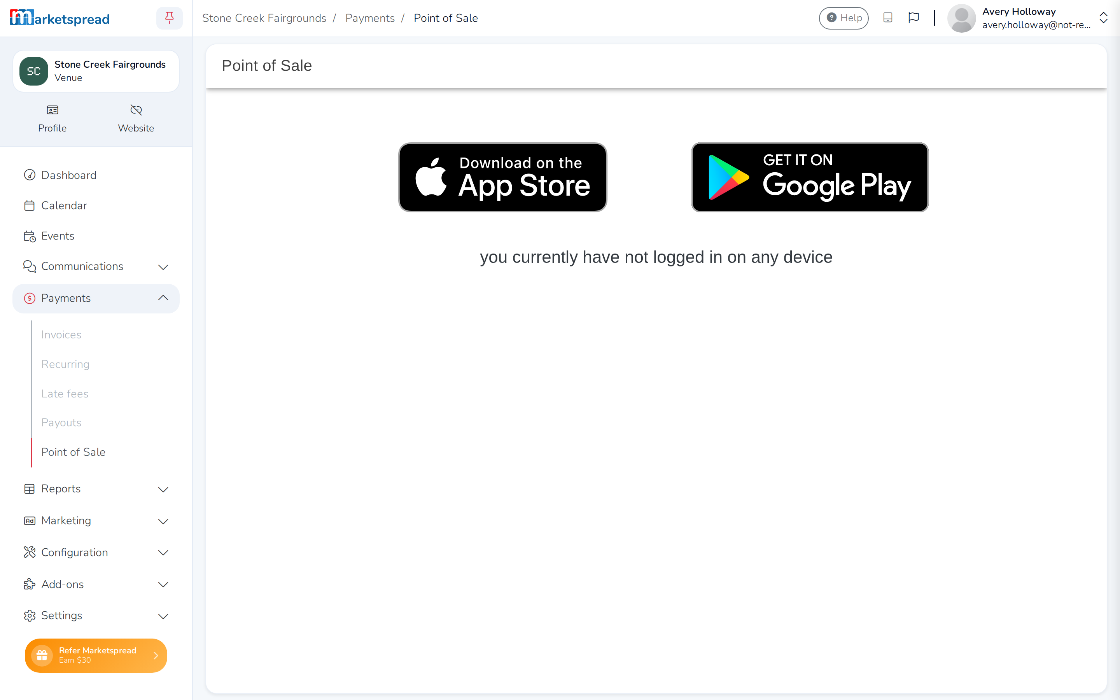
Task: Click the Help button
Action: click(x=843, y=18)
